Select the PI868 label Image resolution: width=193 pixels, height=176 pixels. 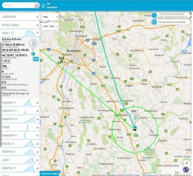point(6,127)
